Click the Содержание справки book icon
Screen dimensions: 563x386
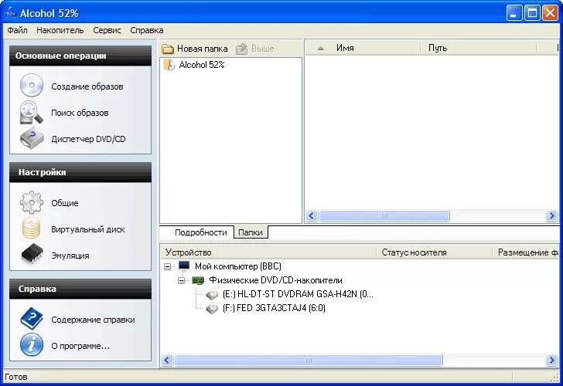32,318
